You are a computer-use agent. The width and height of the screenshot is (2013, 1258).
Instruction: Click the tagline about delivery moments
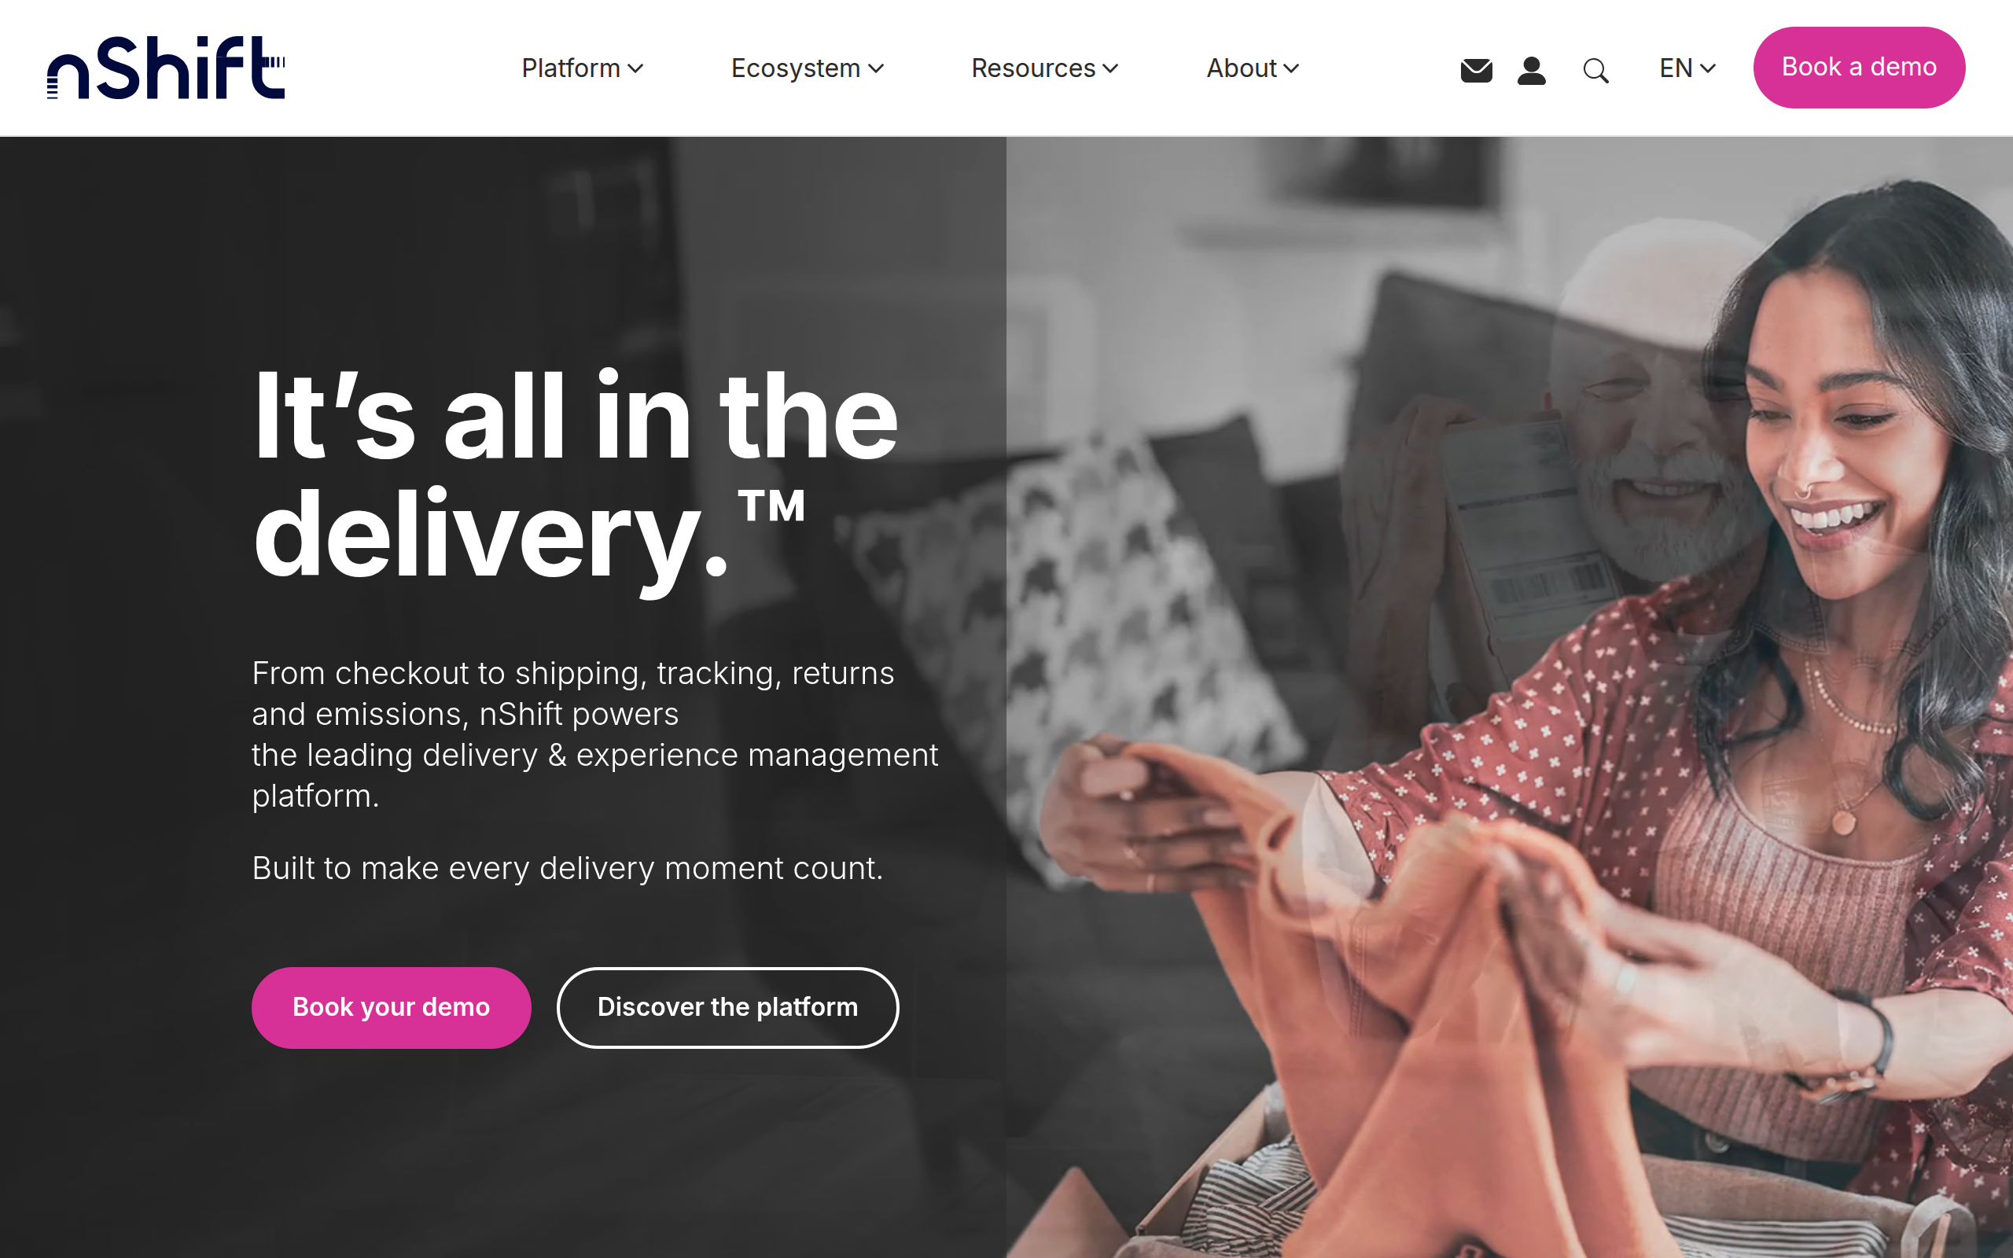(567, 868)
